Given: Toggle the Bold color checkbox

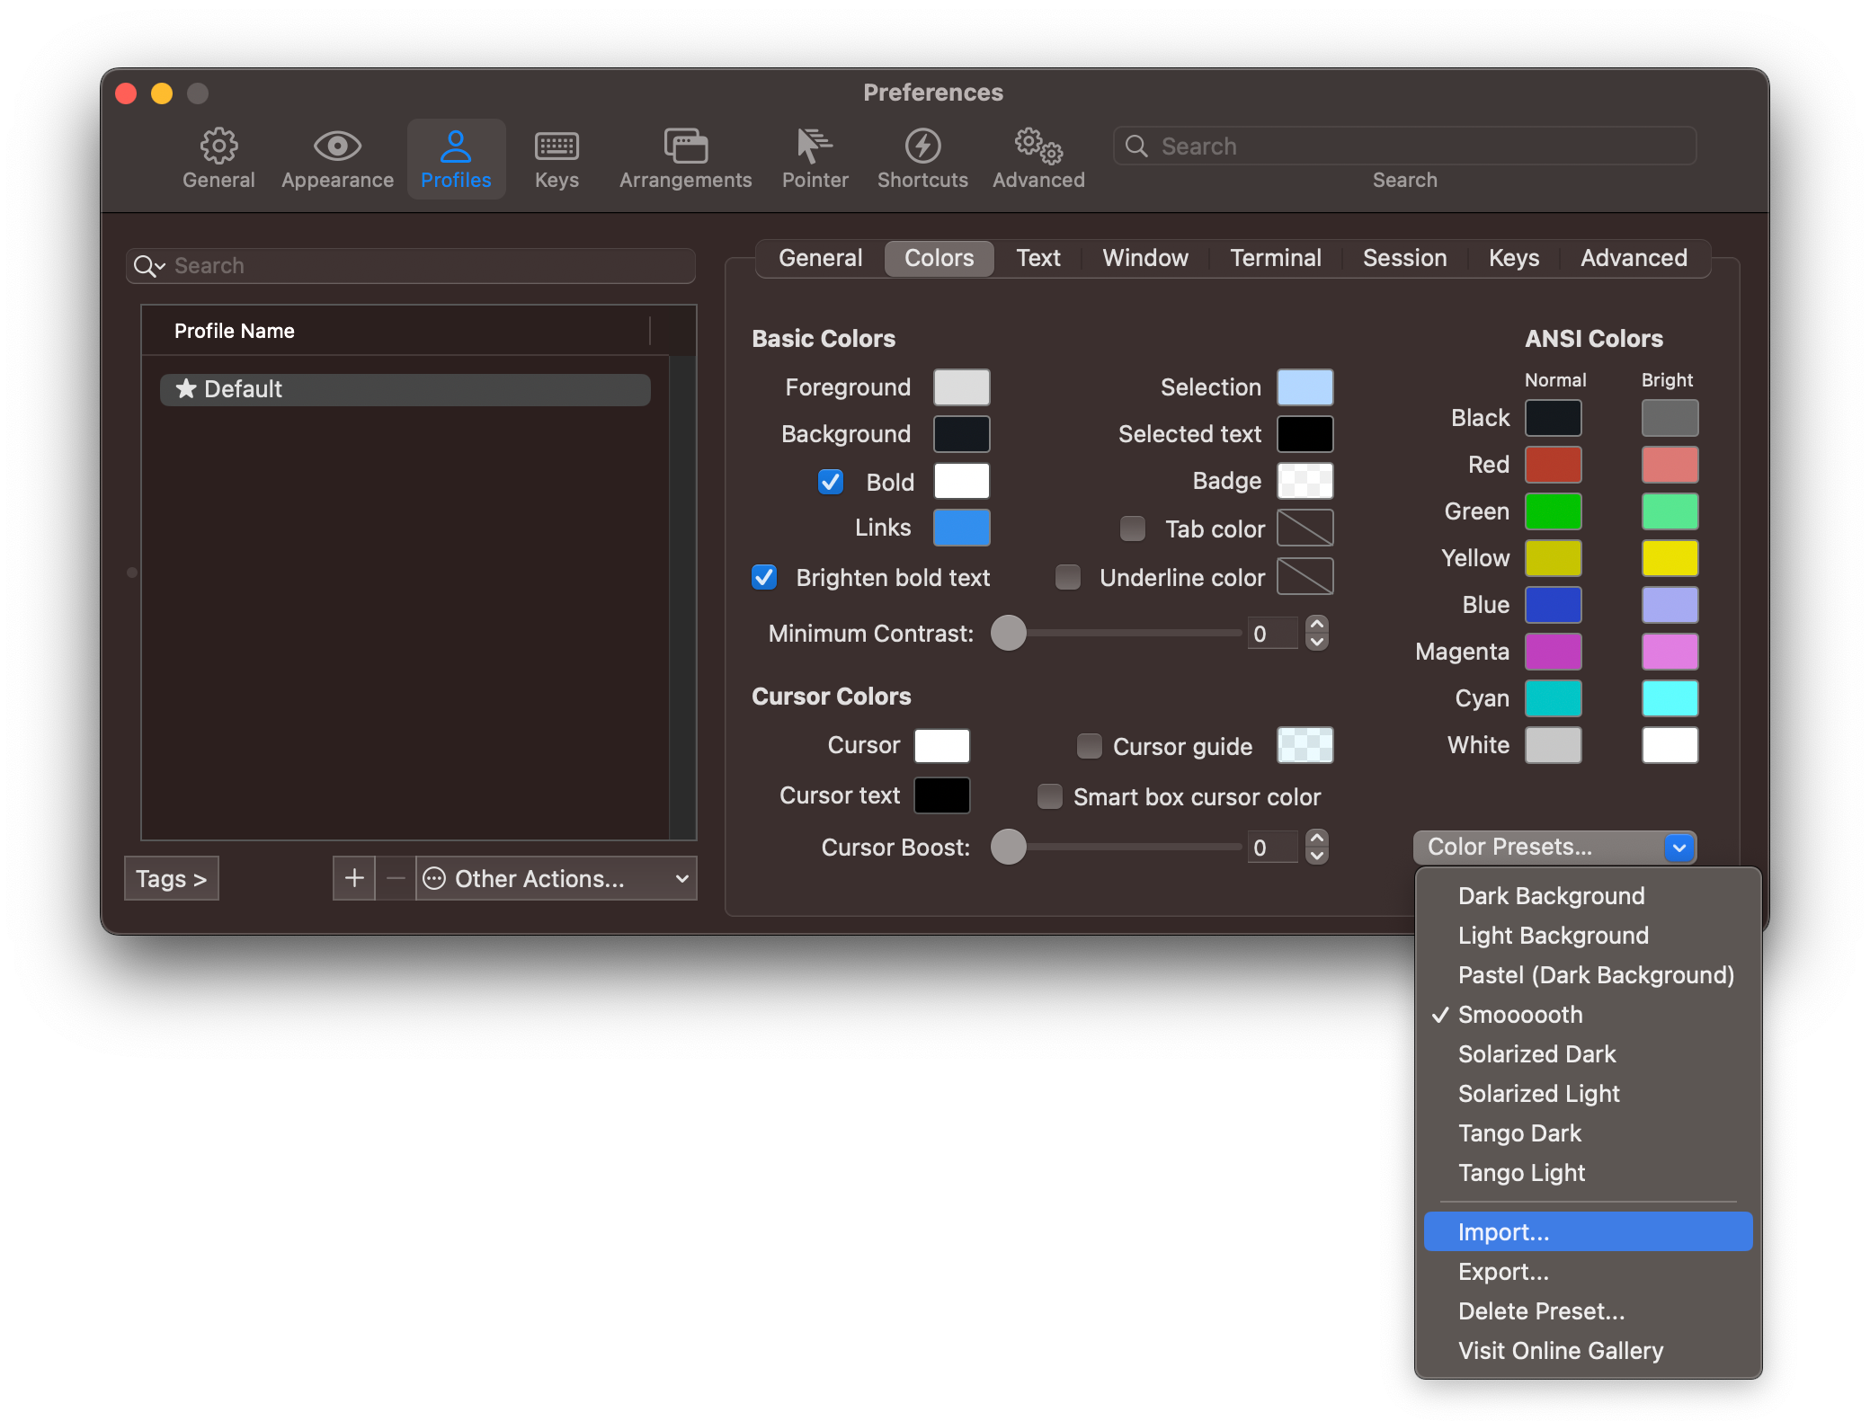Looking at the screenshot, I should (830, 479).
